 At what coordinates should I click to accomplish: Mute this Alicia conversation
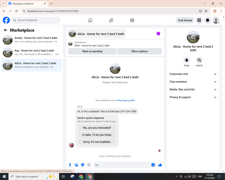(187, 60)
